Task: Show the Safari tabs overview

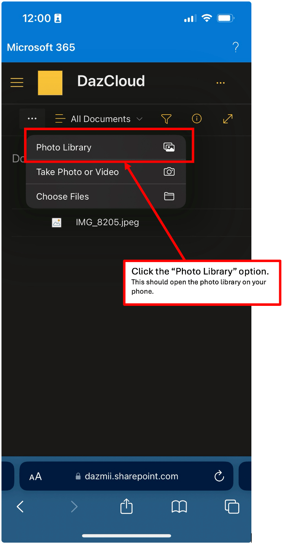Action: click(232, 506)
